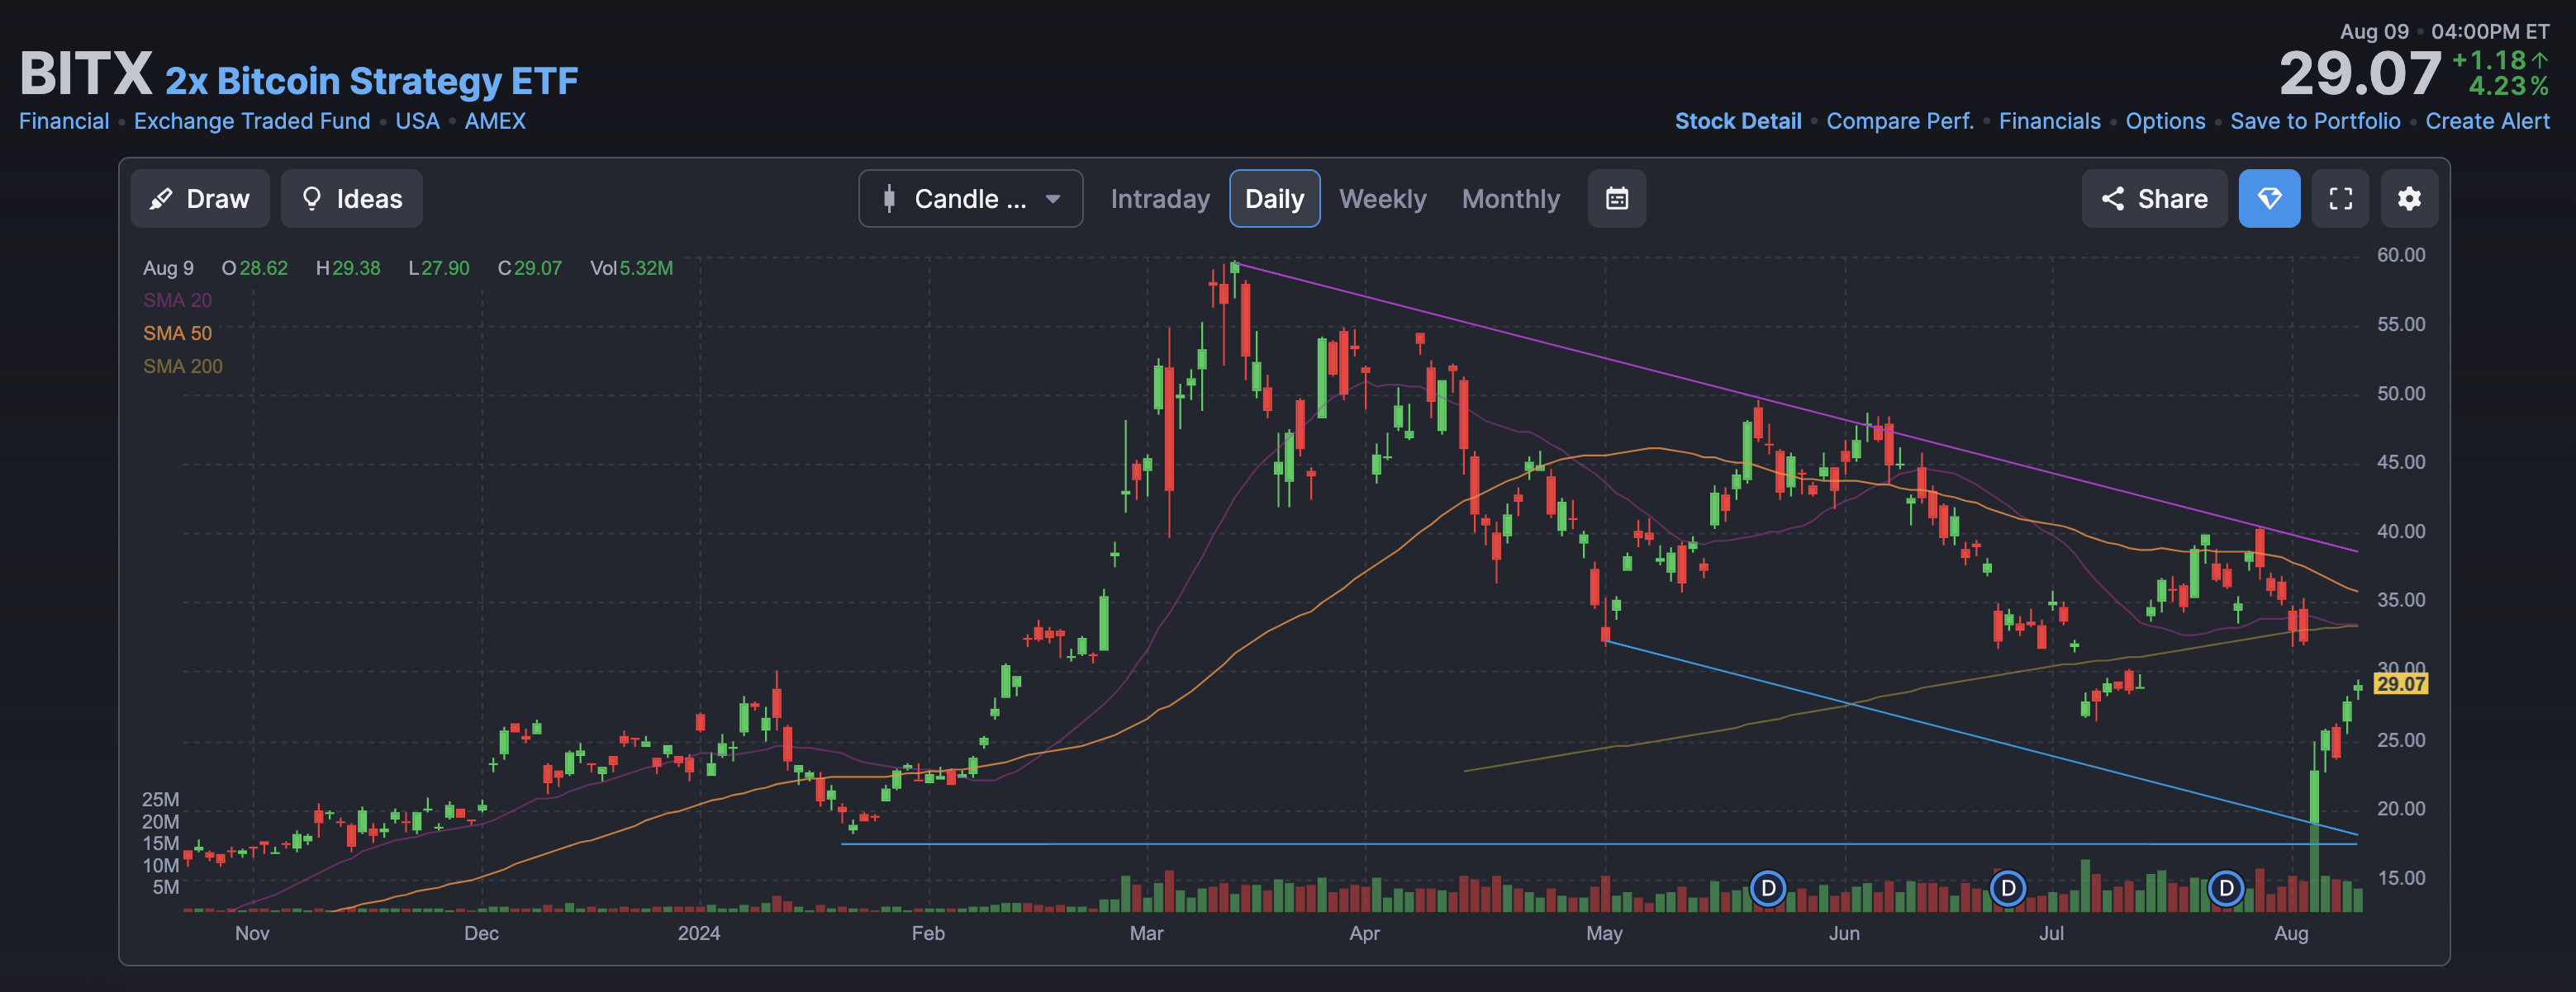The height and width of the screenshot is (992, 2576).
Task: Click the dividend marker before Jul
Action: [2007, 888]
